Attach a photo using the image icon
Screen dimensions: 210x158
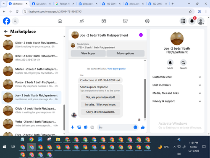pos(79,127)
